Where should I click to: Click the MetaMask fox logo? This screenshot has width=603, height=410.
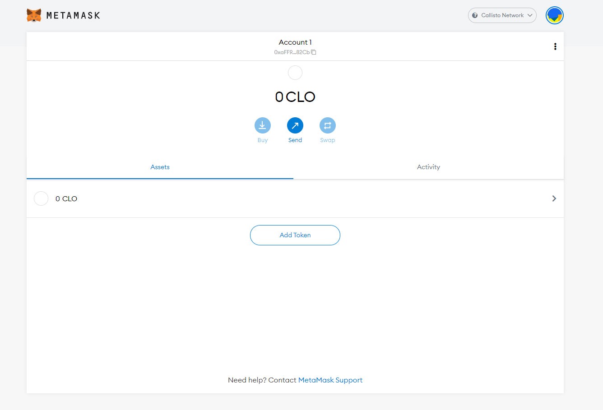coord(34,15)
